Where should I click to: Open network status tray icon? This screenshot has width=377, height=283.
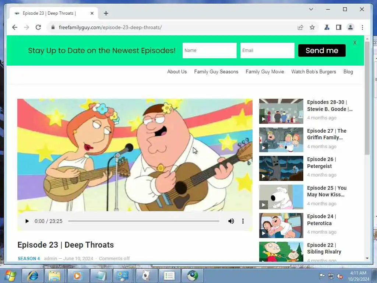tap(331, 276)
